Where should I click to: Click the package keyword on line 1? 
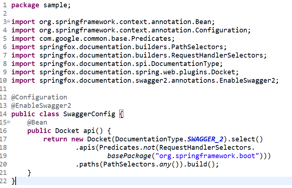point(25,5)
